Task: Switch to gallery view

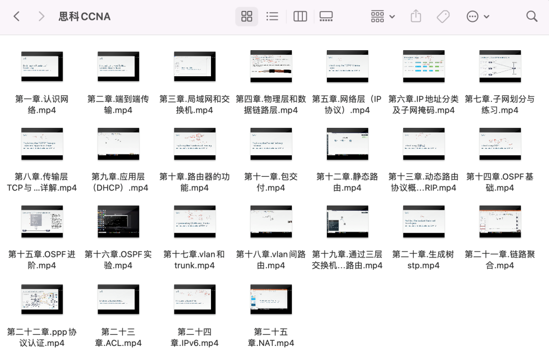Action: tap(326, 16)
